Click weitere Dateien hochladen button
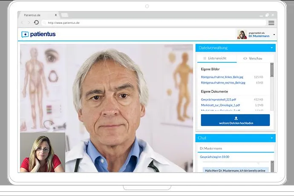 235,120
